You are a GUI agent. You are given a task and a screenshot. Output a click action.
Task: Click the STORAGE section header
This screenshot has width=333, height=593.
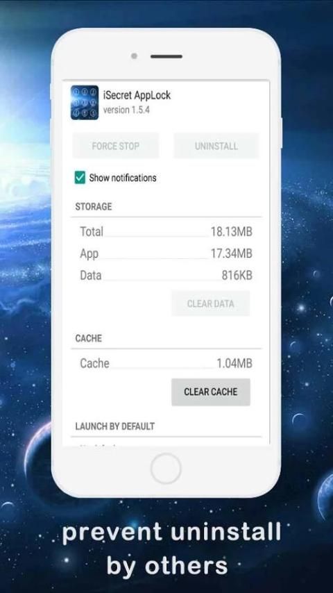pyautogui.click(x=94, y=206)
